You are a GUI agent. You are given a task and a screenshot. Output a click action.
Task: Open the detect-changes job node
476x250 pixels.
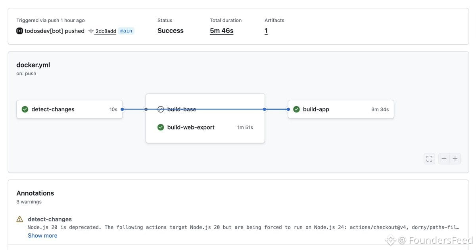coord(69,109)
